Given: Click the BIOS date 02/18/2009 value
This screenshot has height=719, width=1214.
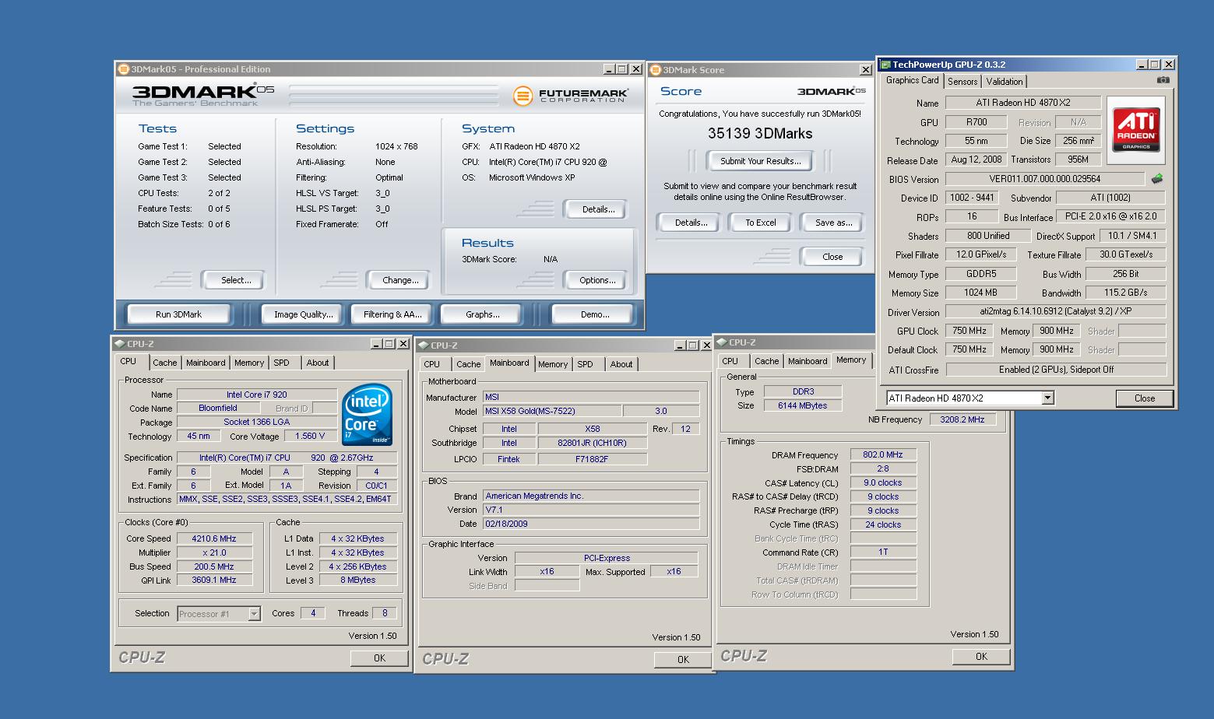Looking at the screenshot, I should coord(591,524).
